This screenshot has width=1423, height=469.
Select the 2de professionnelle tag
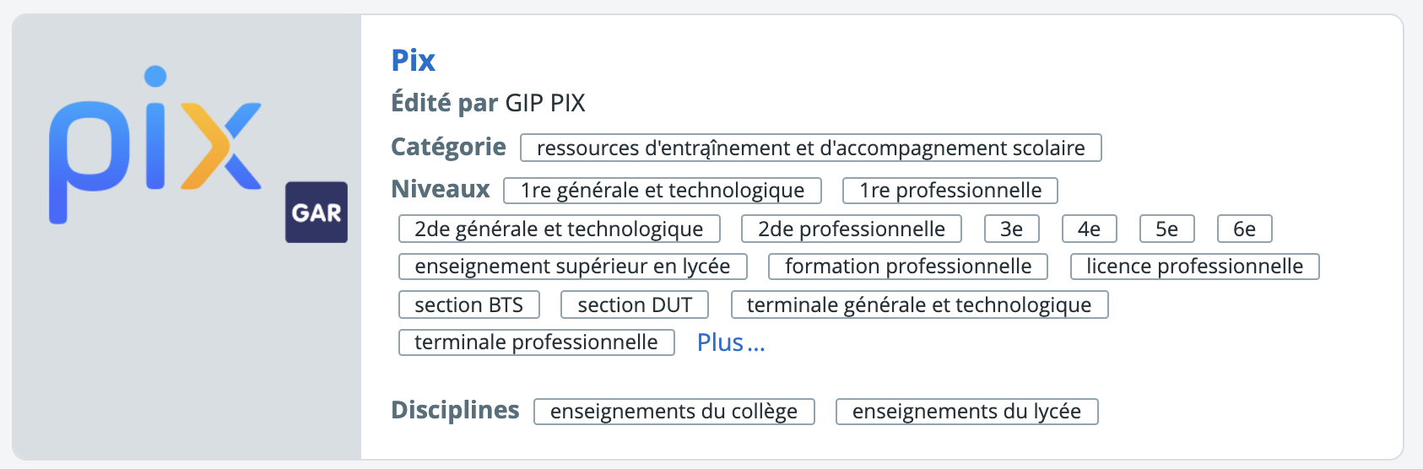pyautogui.click(x=852, y=229)
